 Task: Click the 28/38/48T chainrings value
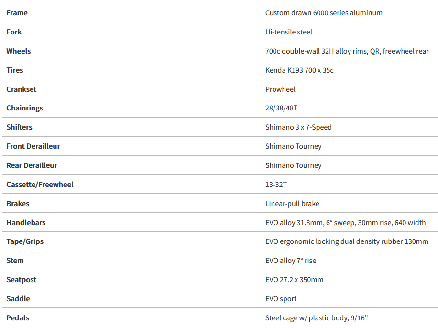[281, 108]
